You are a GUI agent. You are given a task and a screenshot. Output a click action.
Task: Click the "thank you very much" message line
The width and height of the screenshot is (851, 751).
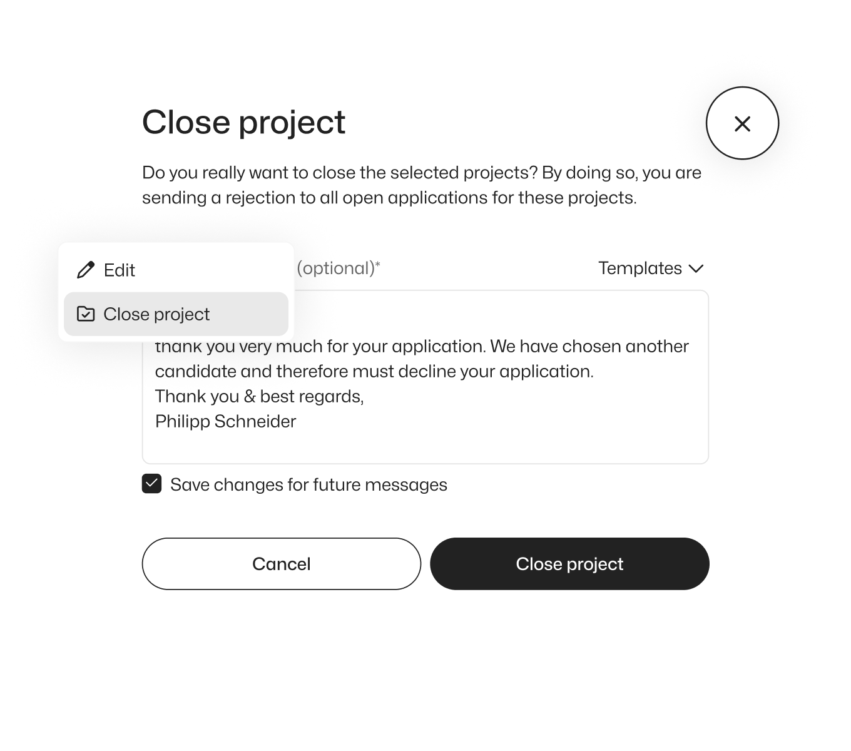[x=421, y=347]
